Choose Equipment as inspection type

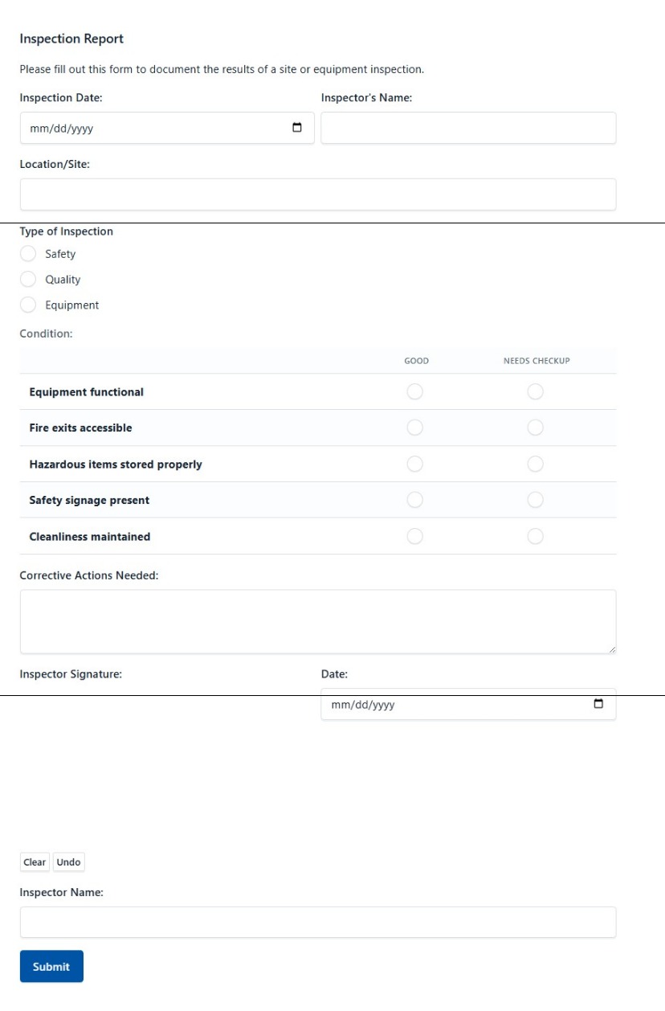[28, 305]
